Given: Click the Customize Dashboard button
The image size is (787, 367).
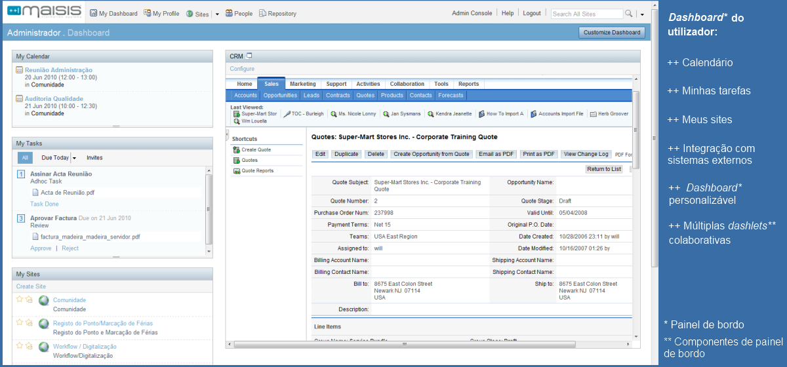Looking at the screenshot, I should click(x=612, y=32).
